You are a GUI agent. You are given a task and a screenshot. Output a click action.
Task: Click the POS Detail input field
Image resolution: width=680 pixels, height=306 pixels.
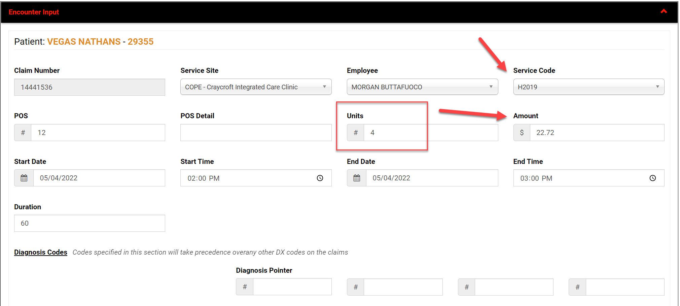pos(256,133)
